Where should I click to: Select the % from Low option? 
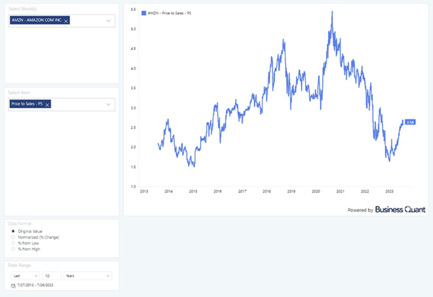click(x=13, y=243)
